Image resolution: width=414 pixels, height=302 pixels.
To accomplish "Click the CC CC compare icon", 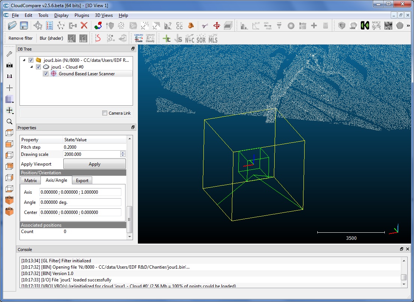I will 179,25.
